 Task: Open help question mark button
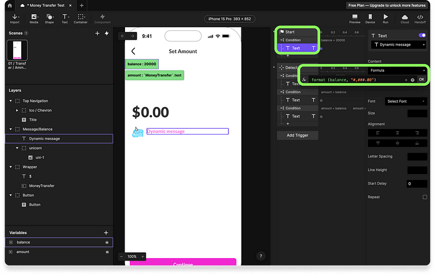260,256
